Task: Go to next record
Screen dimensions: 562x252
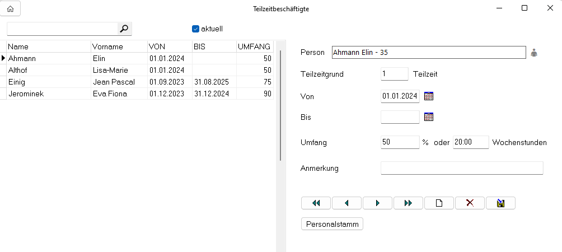Action: tap(378, 203)
